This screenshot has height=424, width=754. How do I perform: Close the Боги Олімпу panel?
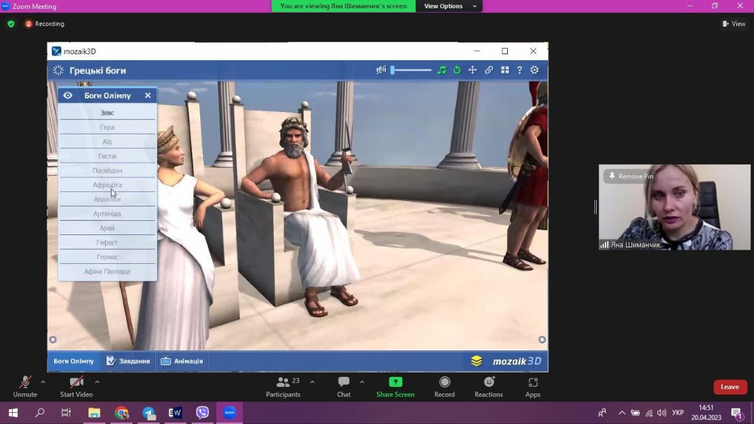click(148, 95)
